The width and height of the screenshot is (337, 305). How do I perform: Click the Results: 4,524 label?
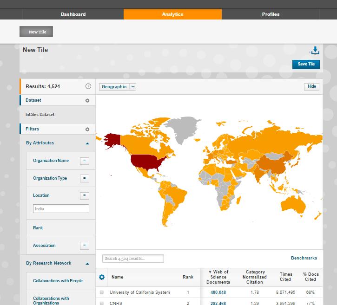pos(43,86)
